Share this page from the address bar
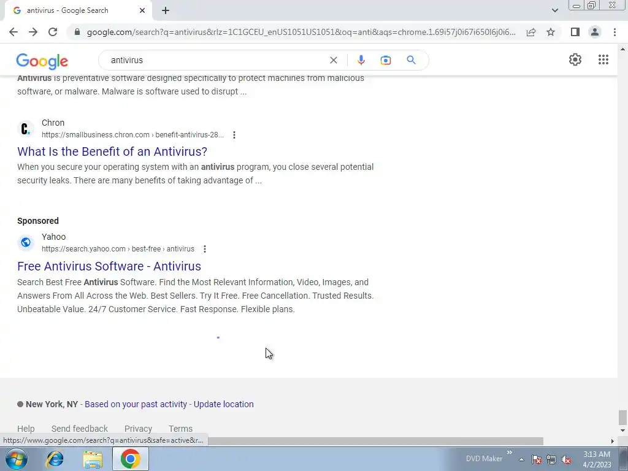The image size is (628, 471). 531,32
